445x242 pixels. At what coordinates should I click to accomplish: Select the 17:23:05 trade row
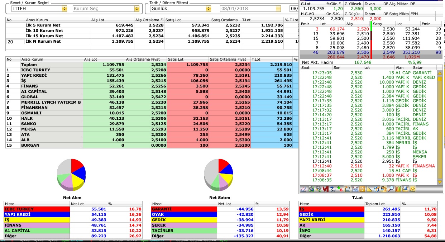[368, 73]
